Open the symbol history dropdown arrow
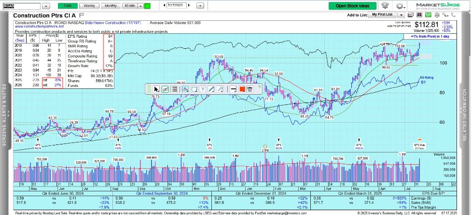Viewport: 471px width, 215px height. pyautogui.click(x=46, y=6)
